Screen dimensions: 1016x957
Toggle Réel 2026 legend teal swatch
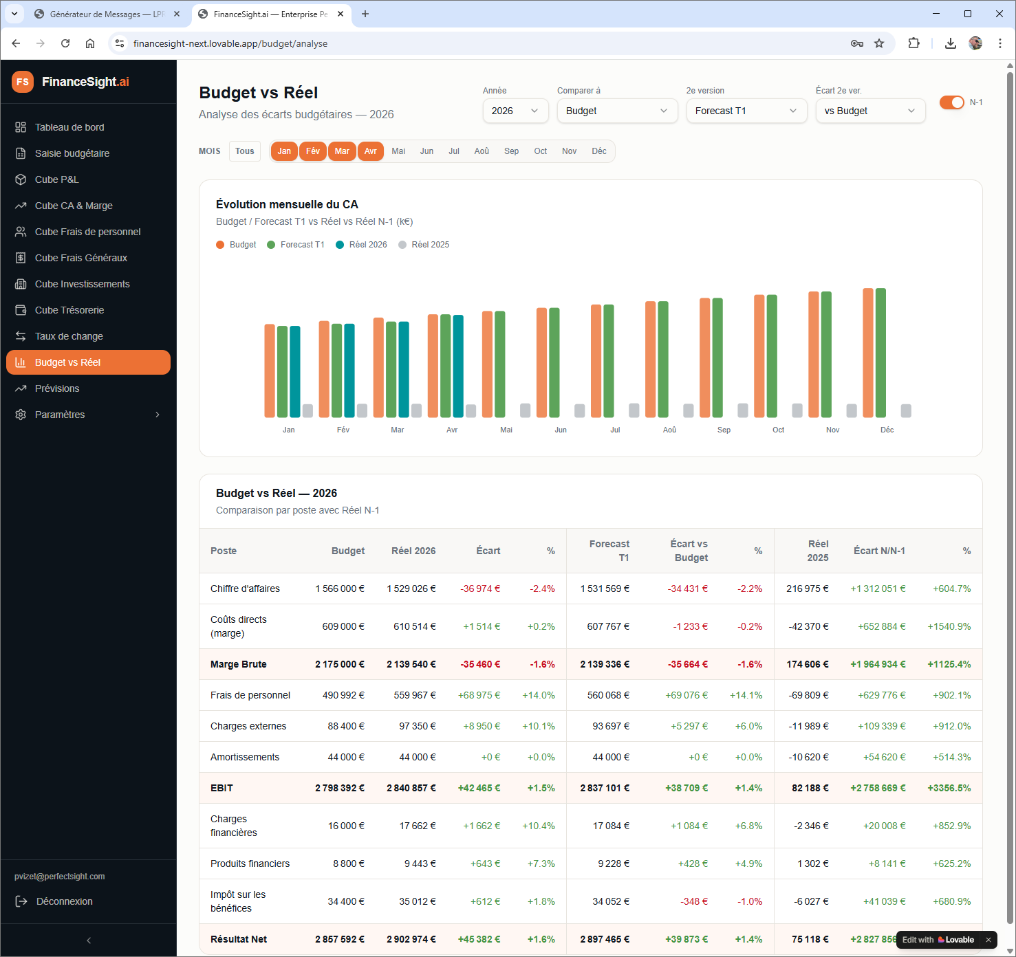click(340, 245)
